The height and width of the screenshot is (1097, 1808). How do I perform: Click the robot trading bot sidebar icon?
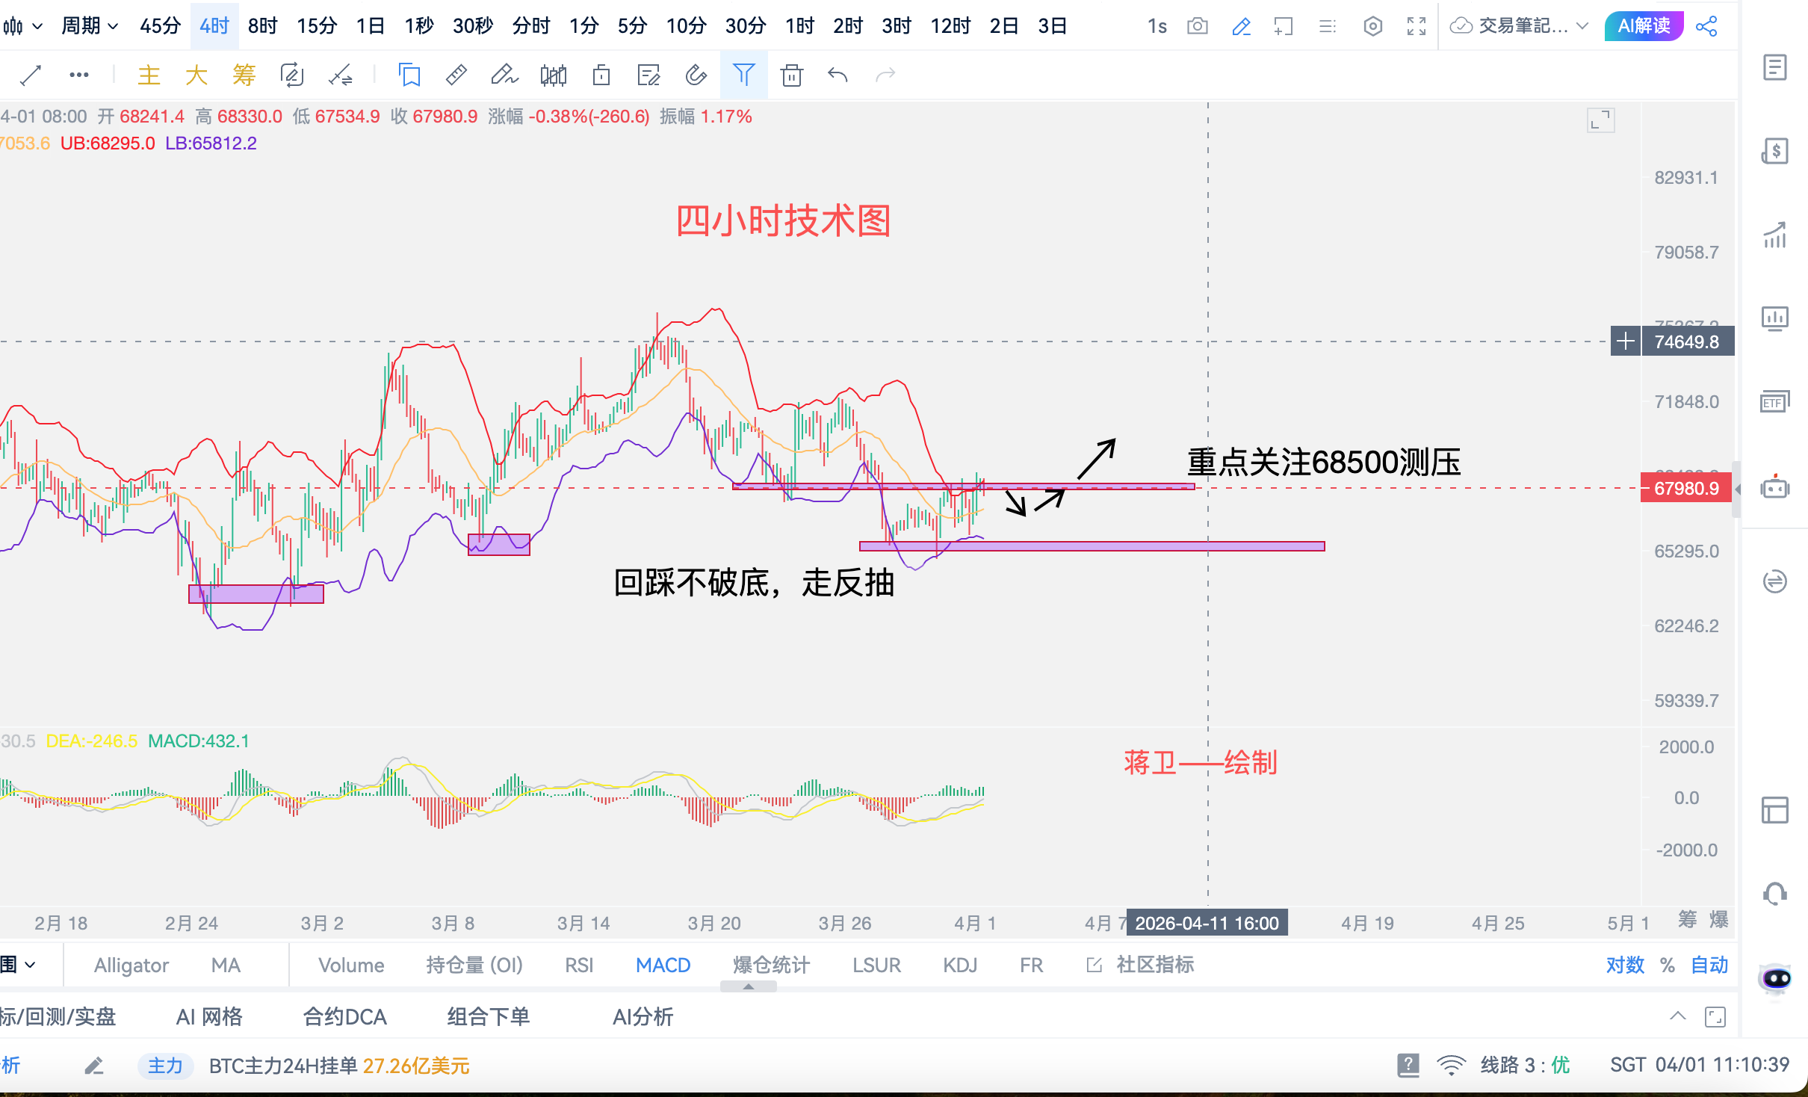[x=1774, y=488]
